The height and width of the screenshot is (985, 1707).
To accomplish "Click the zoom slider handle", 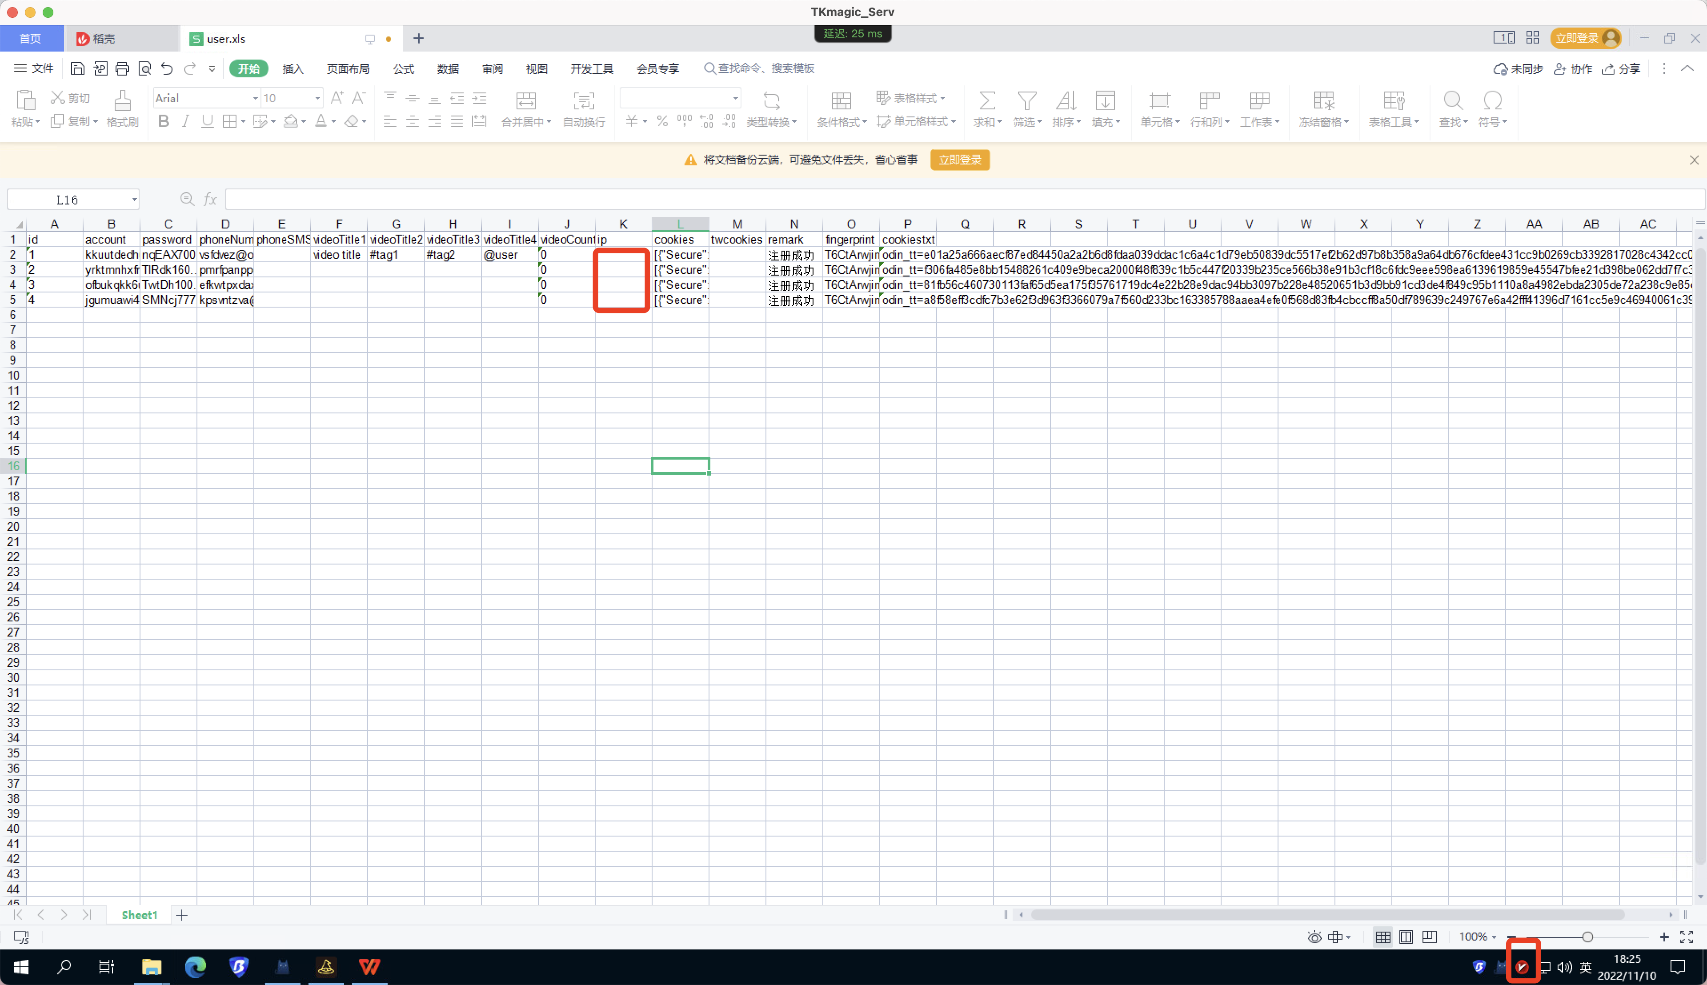I will 1587,937.
